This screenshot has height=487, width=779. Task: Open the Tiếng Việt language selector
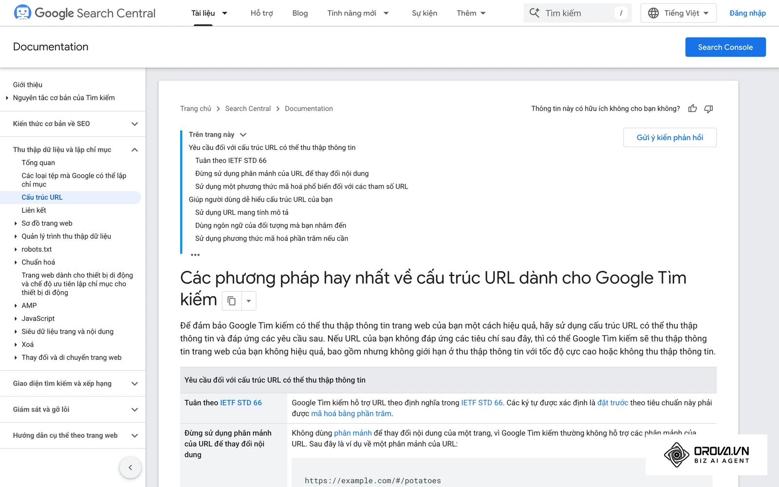pos(678,13)
